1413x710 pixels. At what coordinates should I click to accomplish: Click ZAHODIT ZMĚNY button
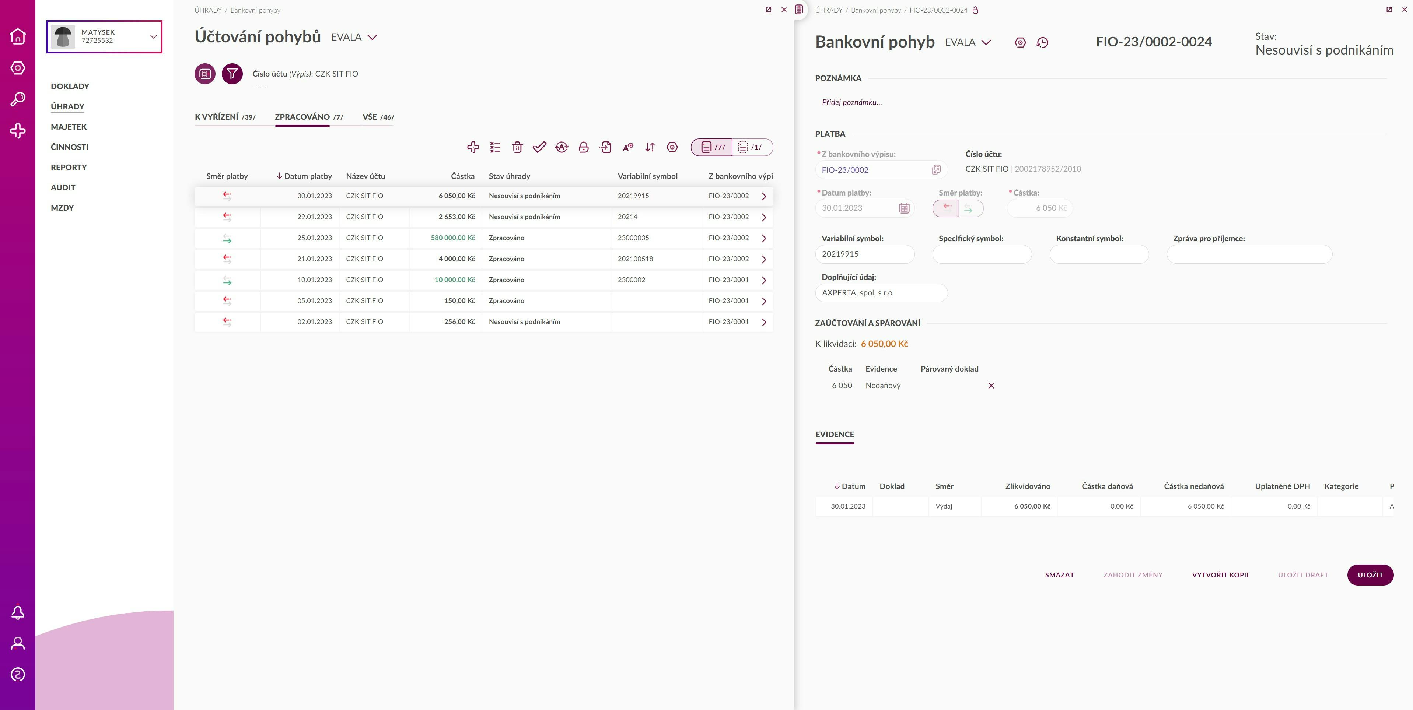point(1133,575)
